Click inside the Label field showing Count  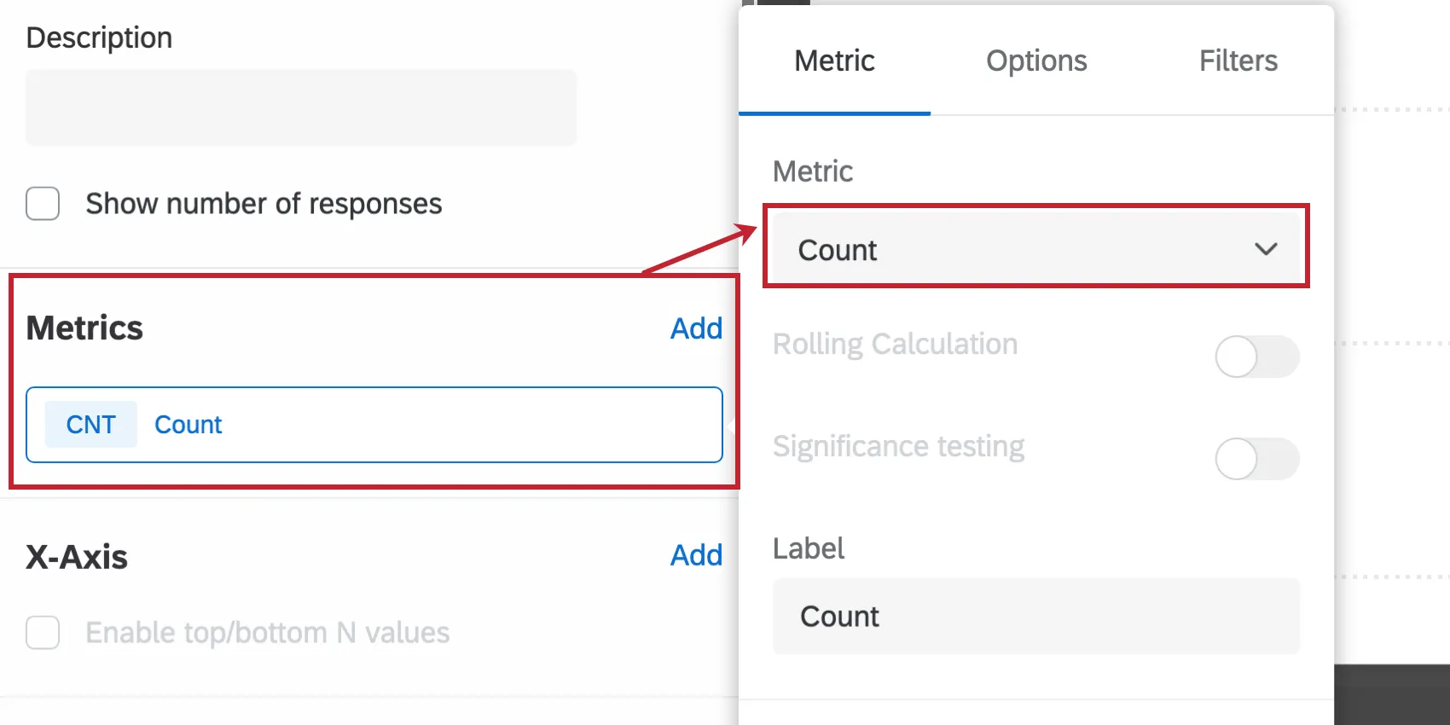click(1035, 616)
